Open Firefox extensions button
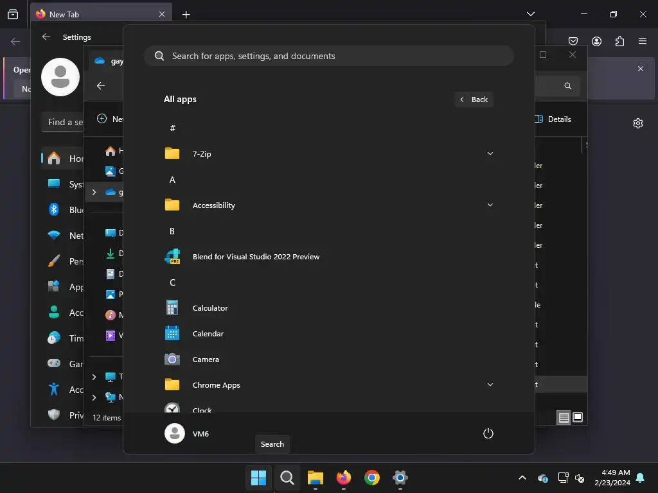The height and width of the screenshot is (493, 658). click(619, 41)
